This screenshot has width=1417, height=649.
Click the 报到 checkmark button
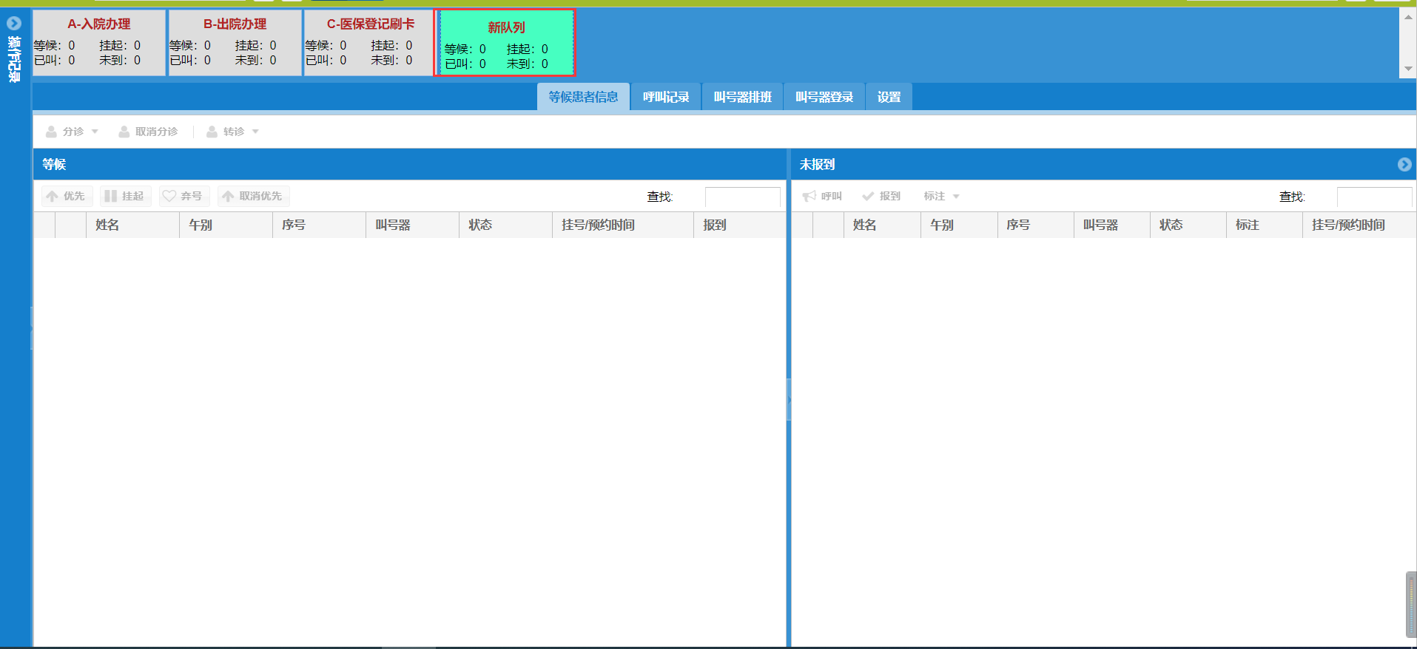(881, 196)
